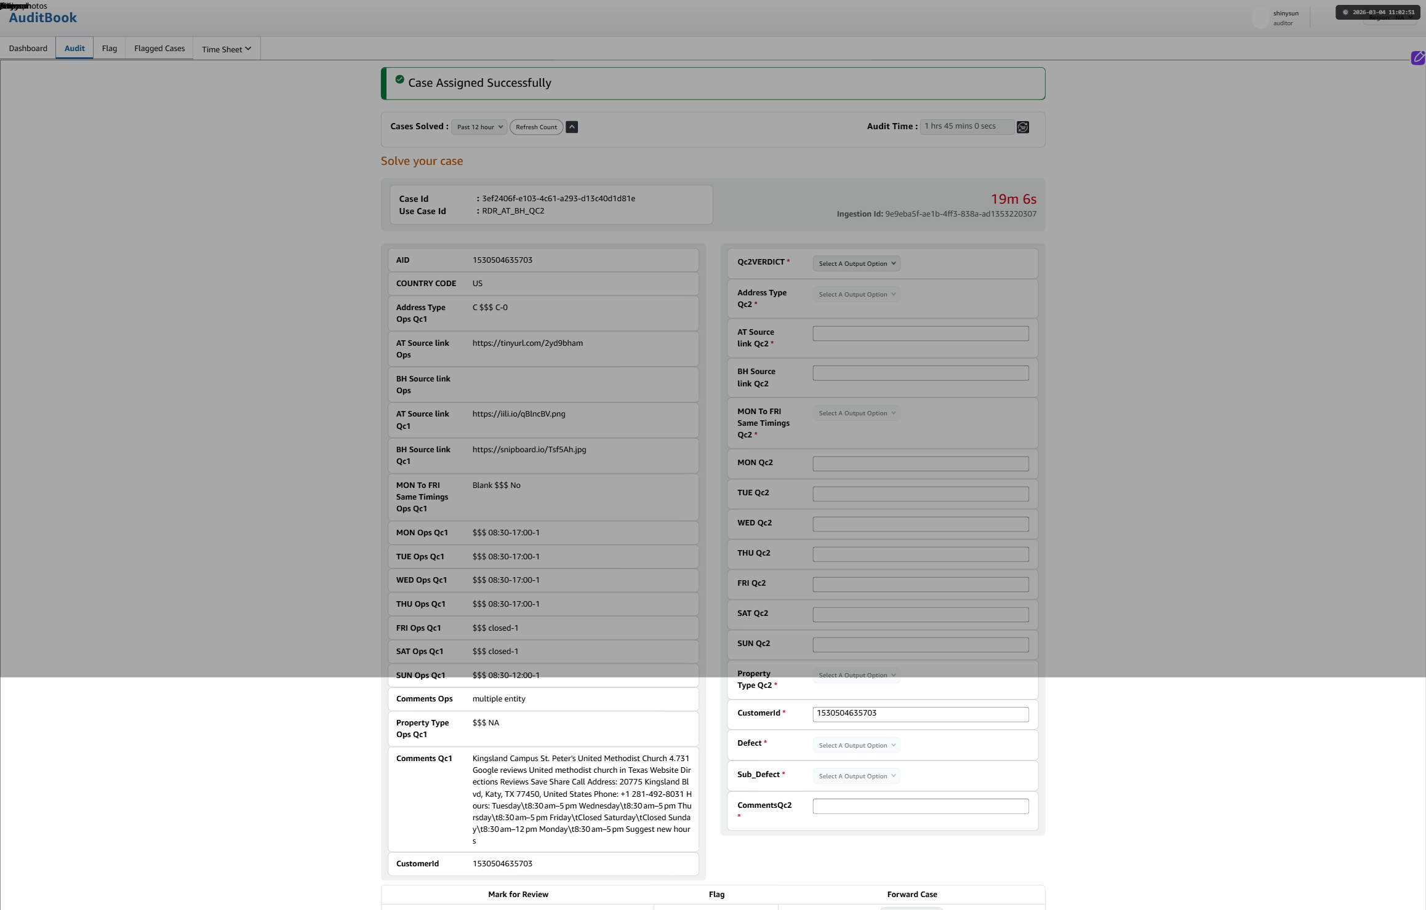Click the AuditBook logo
The image size is (1426, 910).
(x=42, y=17)
